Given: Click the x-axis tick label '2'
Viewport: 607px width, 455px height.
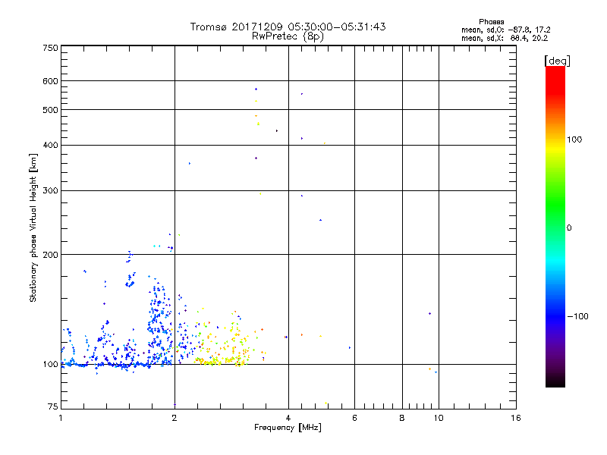Looking at the screenshot, I should 175,418.
